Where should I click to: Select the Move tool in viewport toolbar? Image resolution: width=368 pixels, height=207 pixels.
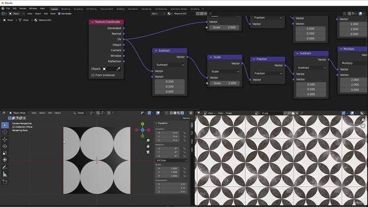[x=5, y=139]
